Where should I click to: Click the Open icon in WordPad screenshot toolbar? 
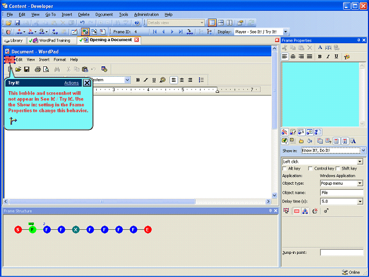[x=18, y=69]
